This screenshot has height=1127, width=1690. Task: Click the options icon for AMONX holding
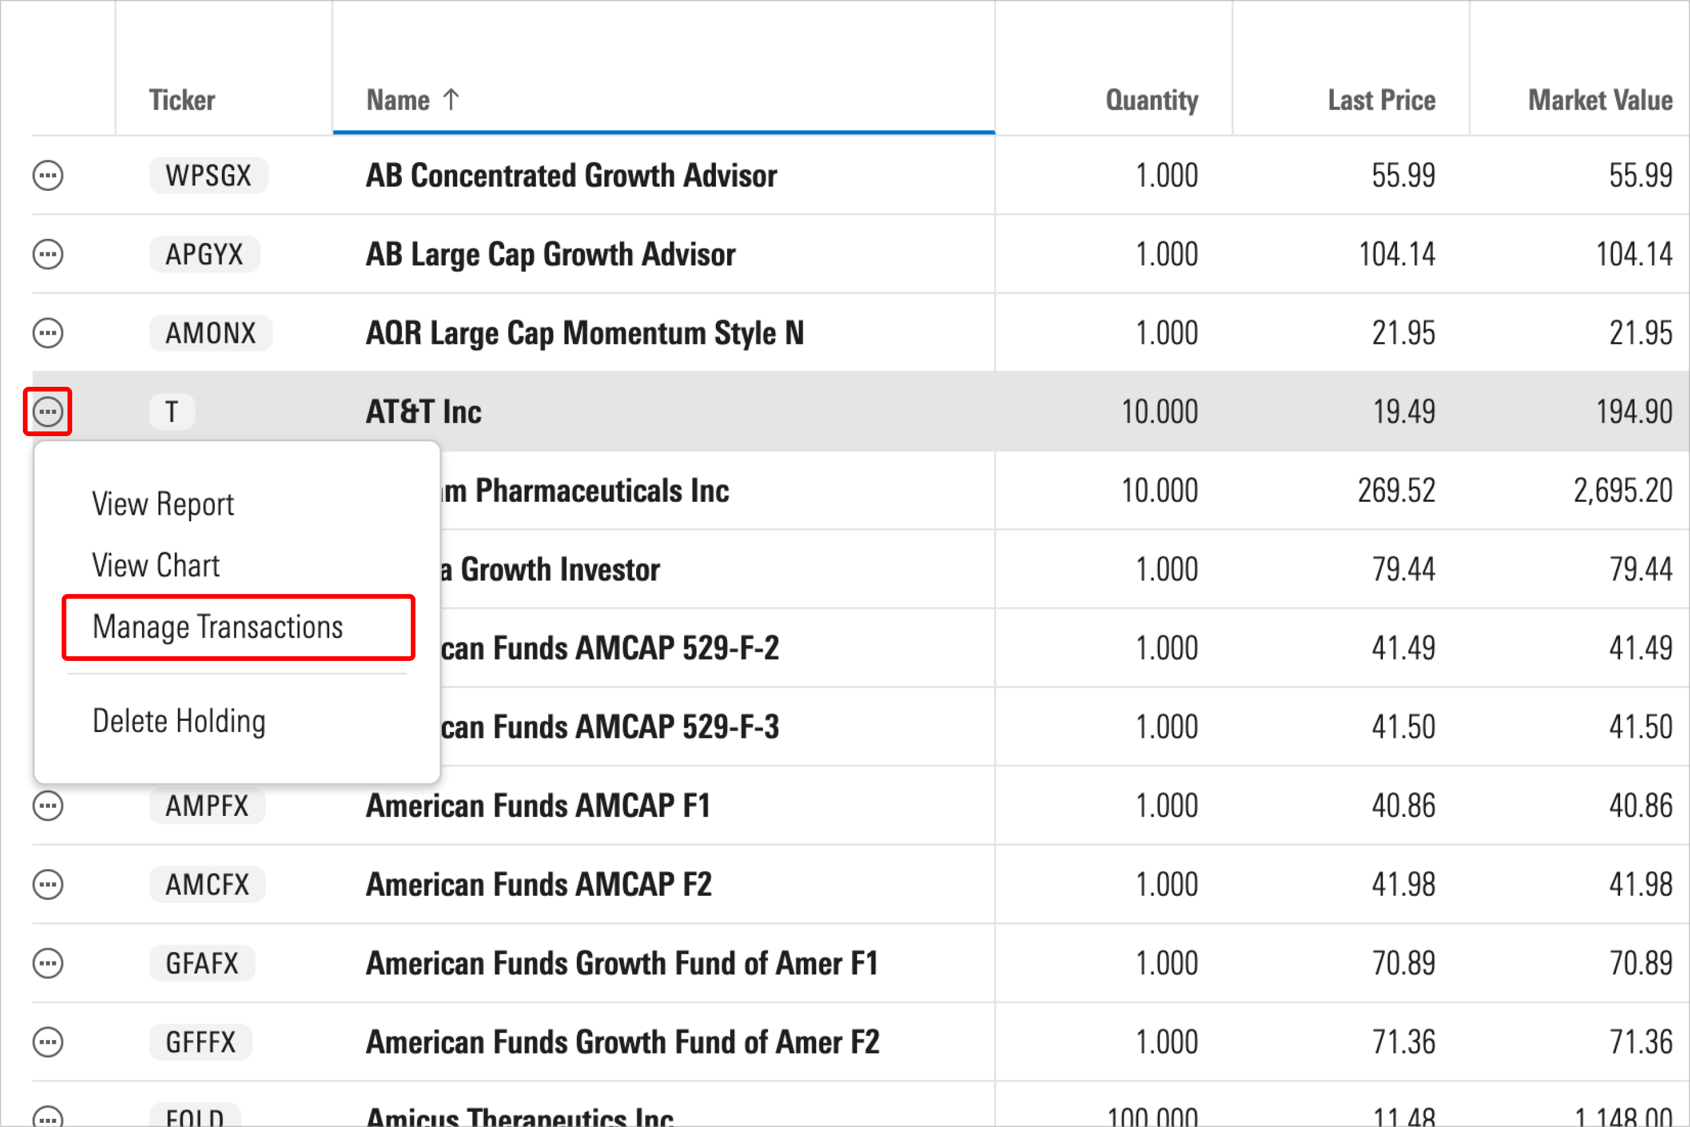tap(48, 332)
